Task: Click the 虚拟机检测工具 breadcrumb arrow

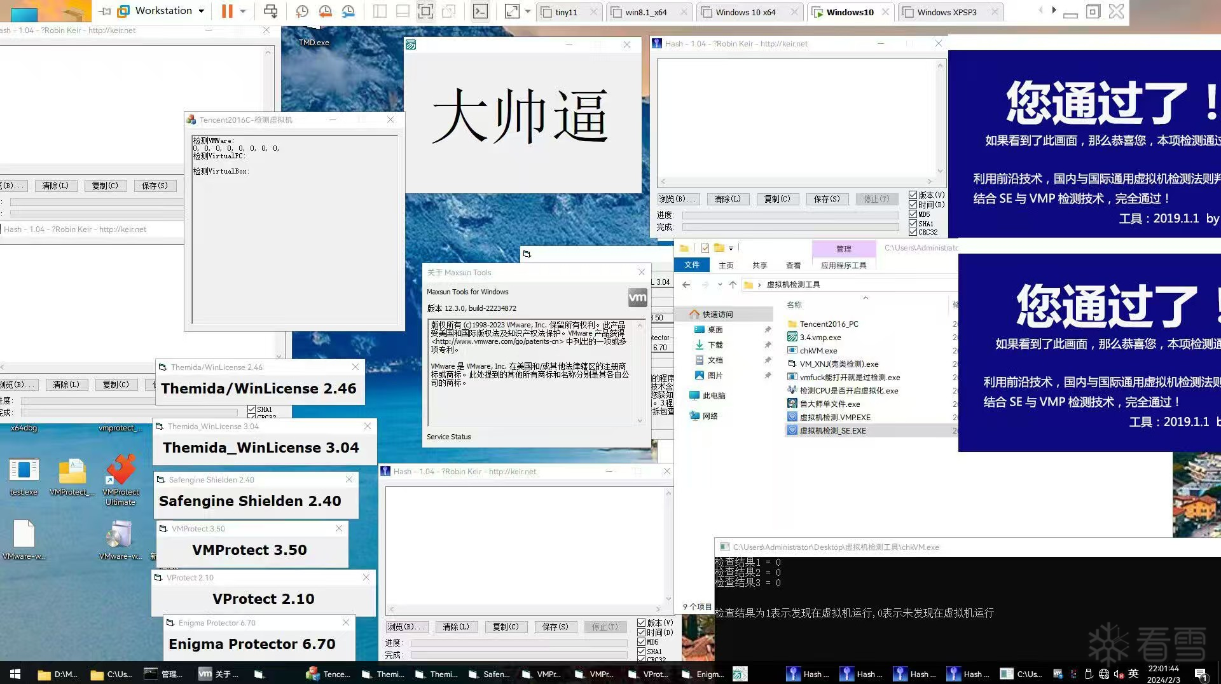Action: (759, 285)
